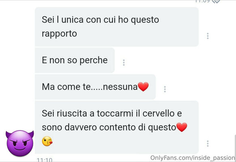Click the word 'rapporto' in first message
Screen dimensions: 236x162
[59, 34]
